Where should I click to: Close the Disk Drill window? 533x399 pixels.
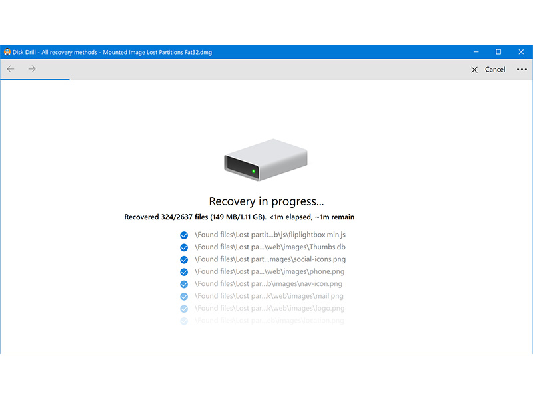click(x=521, y=52)
